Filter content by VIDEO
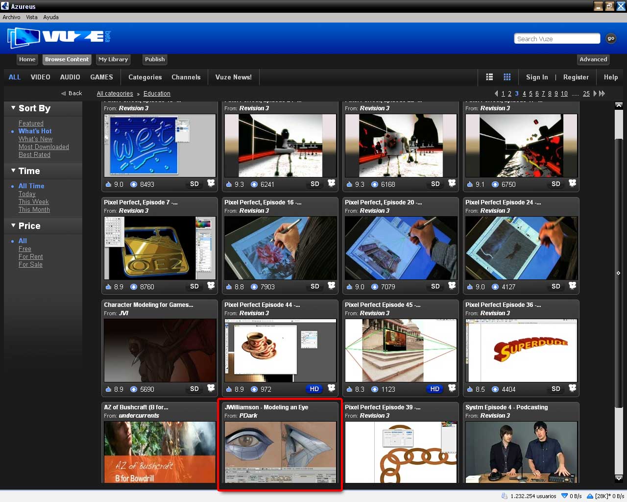This screenshot has width=627, height=502. click(41, 77)
